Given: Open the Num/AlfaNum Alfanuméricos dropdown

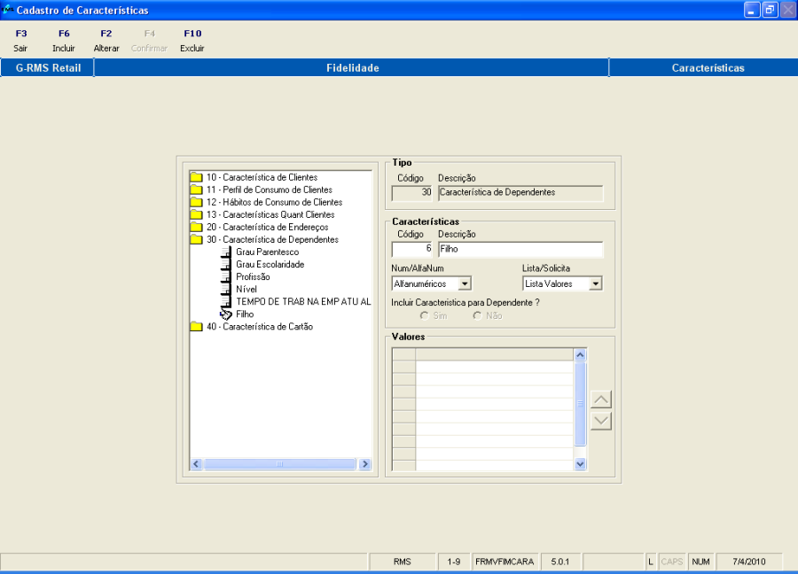Looking at the screenshot, I should coord(465,283).
